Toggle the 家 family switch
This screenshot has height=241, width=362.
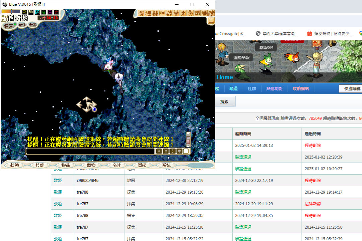(x=56, y=12)
